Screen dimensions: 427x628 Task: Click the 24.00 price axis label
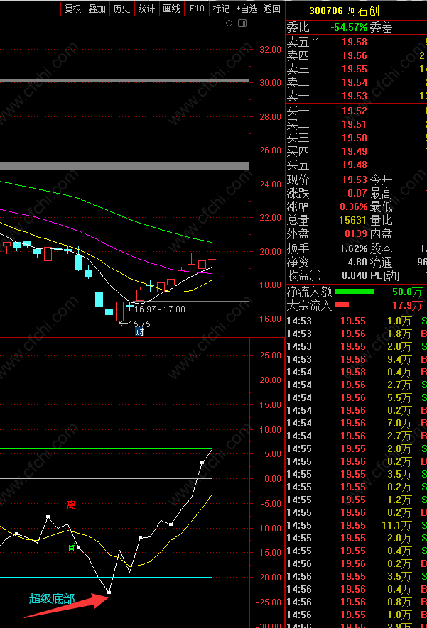coord(270,184)
